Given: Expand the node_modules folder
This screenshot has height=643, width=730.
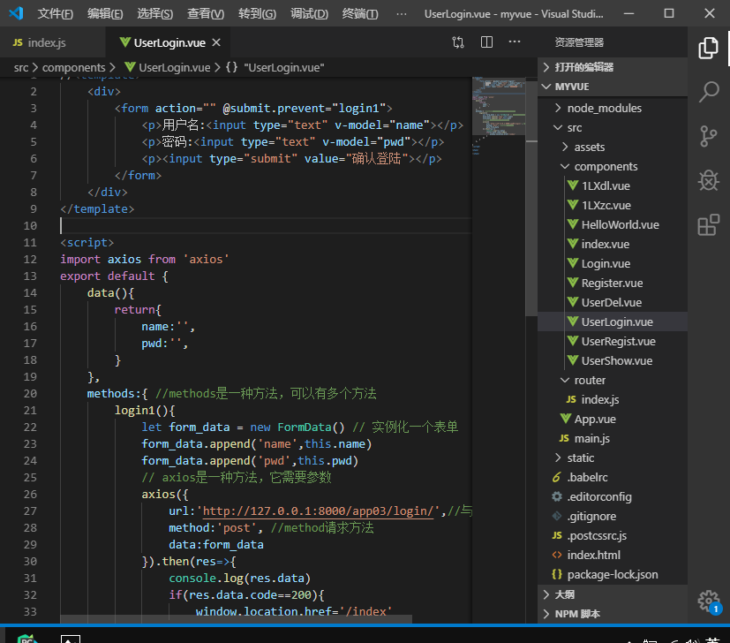Looking at the screenshot, I should (604, 108).
